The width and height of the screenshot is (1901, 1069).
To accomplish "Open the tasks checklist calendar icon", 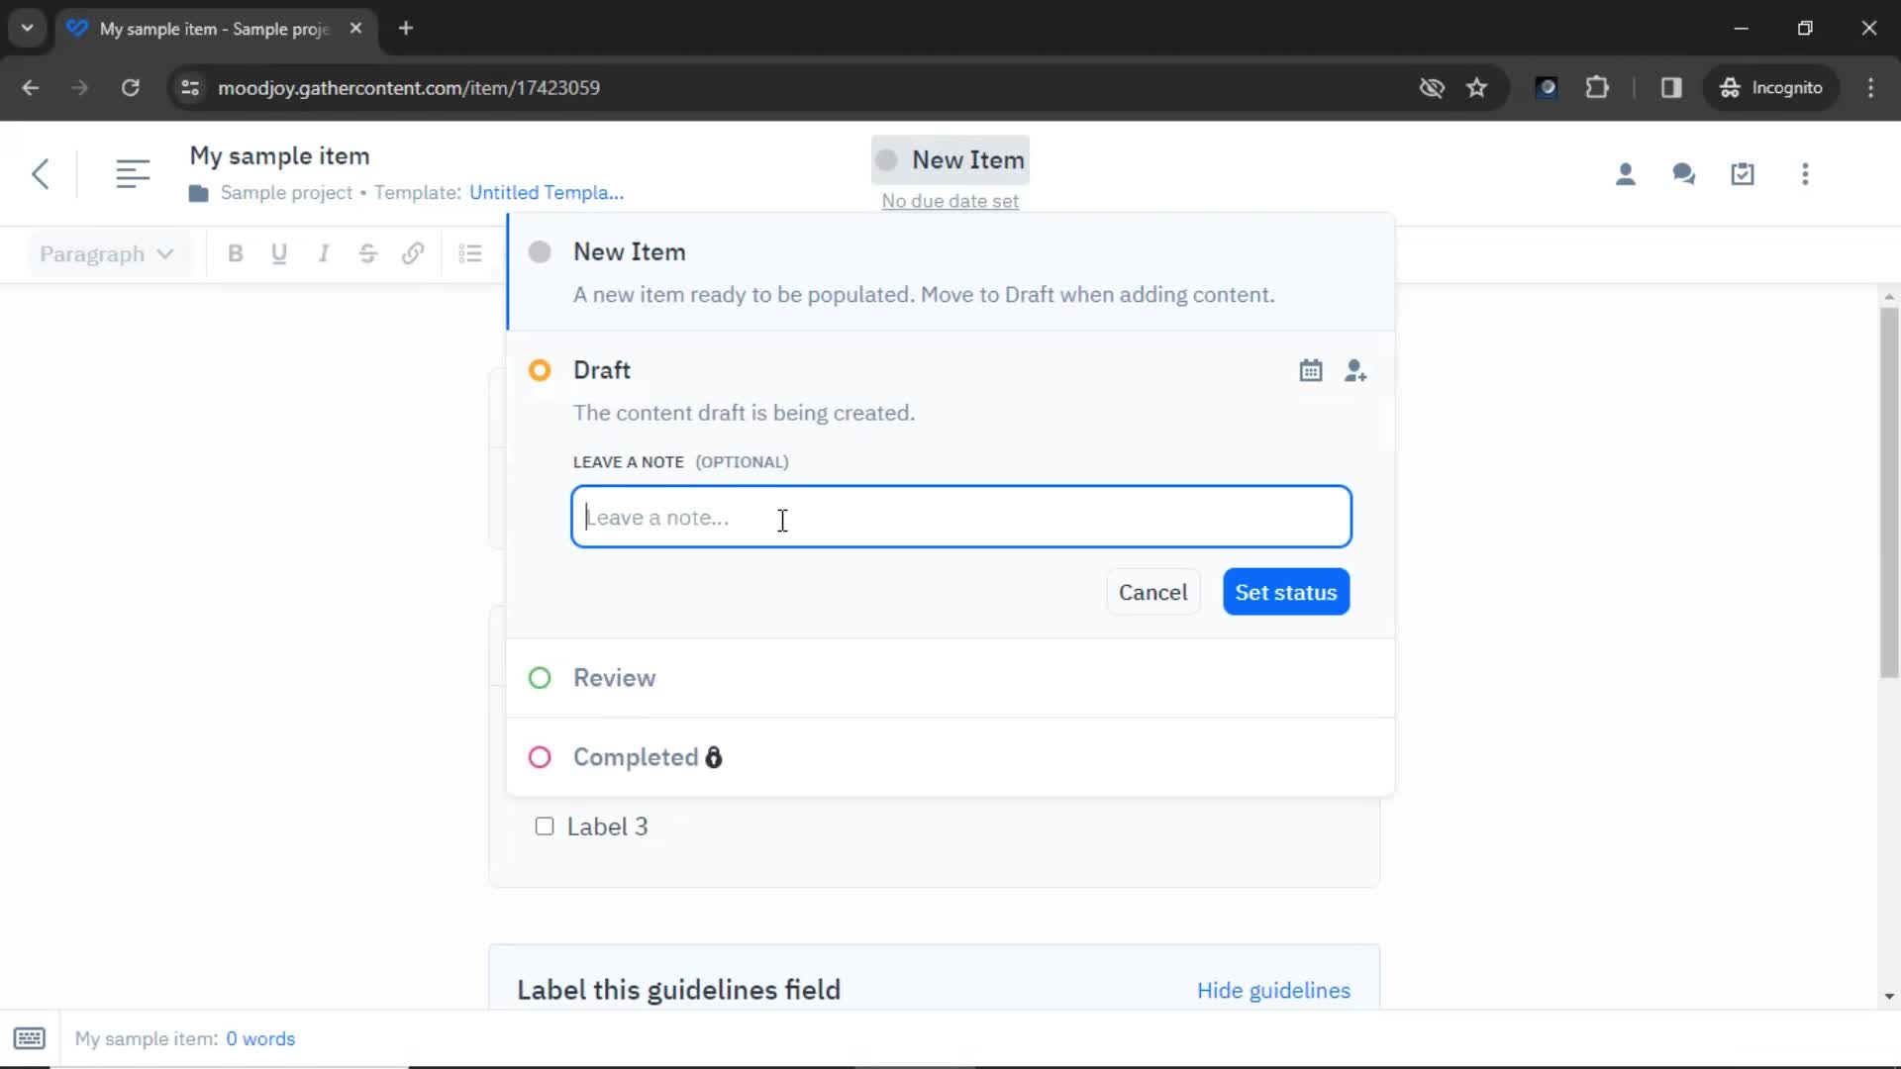I will (x=1743, y=174).
